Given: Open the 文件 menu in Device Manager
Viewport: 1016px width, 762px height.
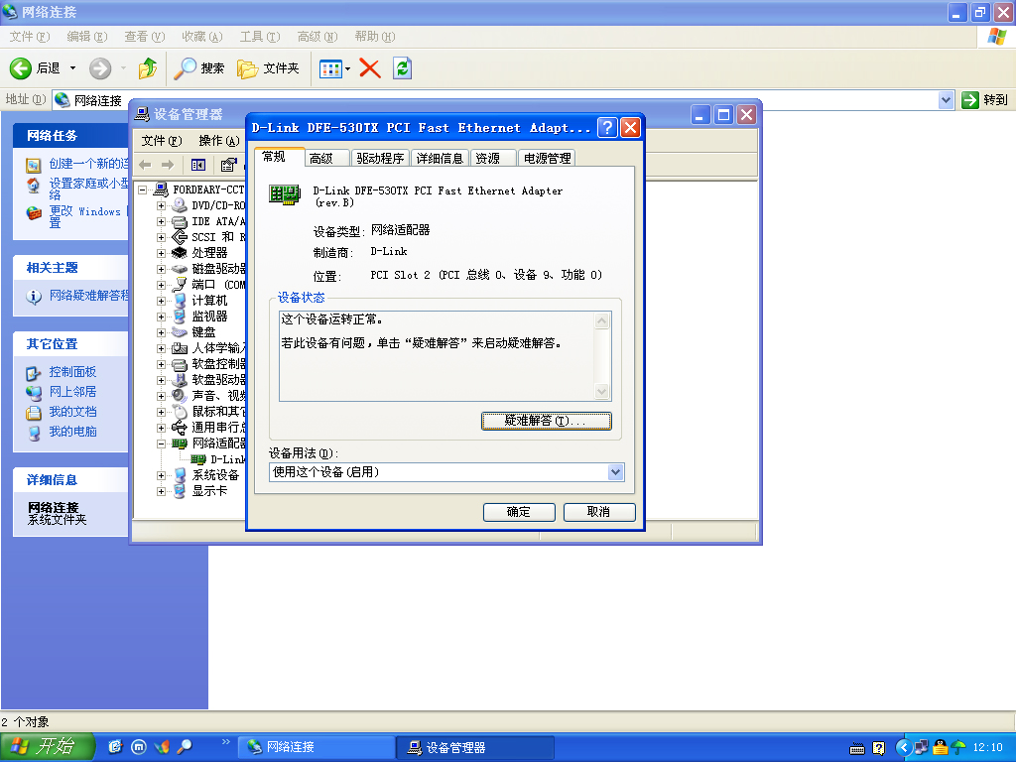Looking at the screenshot, I should click(162, 141).
